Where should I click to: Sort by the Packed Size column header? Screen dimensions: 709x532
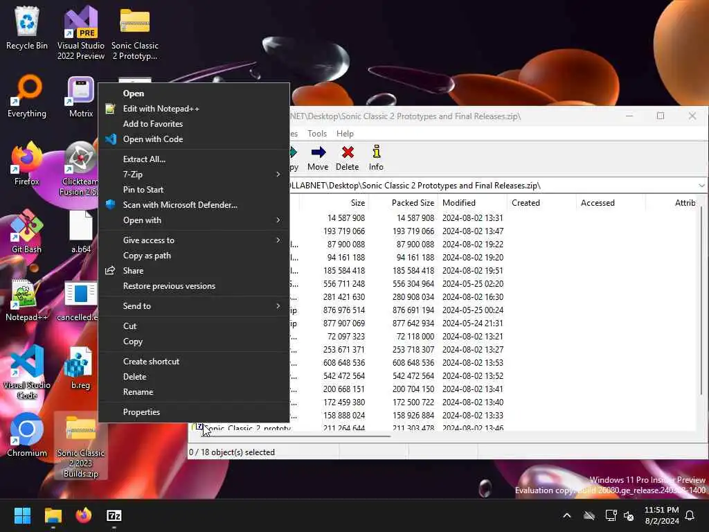tap(404, 203)
